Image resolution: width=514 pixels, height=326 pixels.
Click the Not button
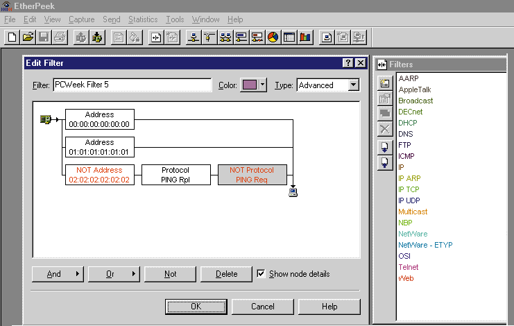coord(170,274)
